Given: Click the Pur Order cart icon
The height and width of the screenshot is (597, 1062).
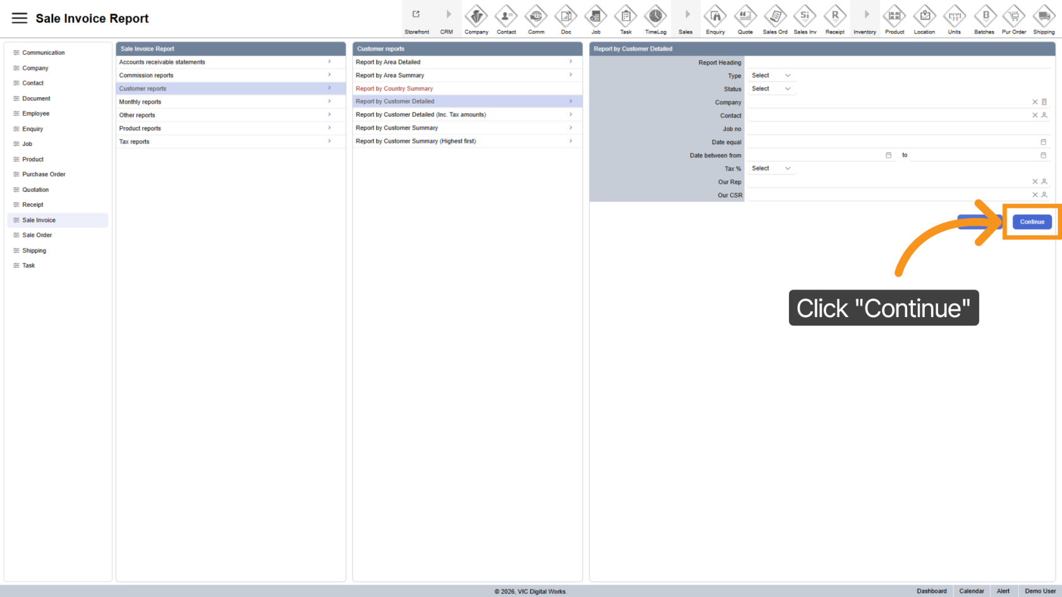Looking at the screenshot, I should tap(1014, 16).
